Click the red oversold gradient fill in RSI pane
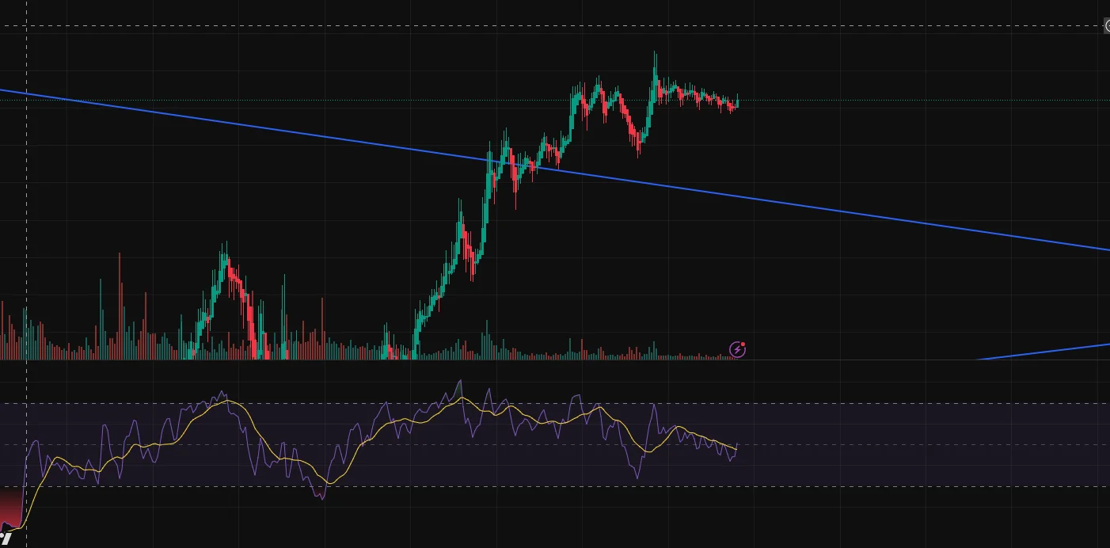1110x548 pixels. click(x=12, y=507)
